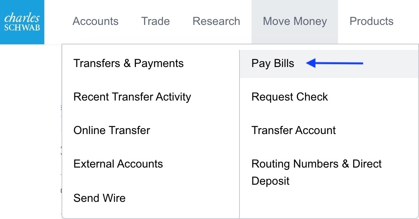Choose Request Check
The height and width of the screenshot is (219, 419).
coord(290,97)
